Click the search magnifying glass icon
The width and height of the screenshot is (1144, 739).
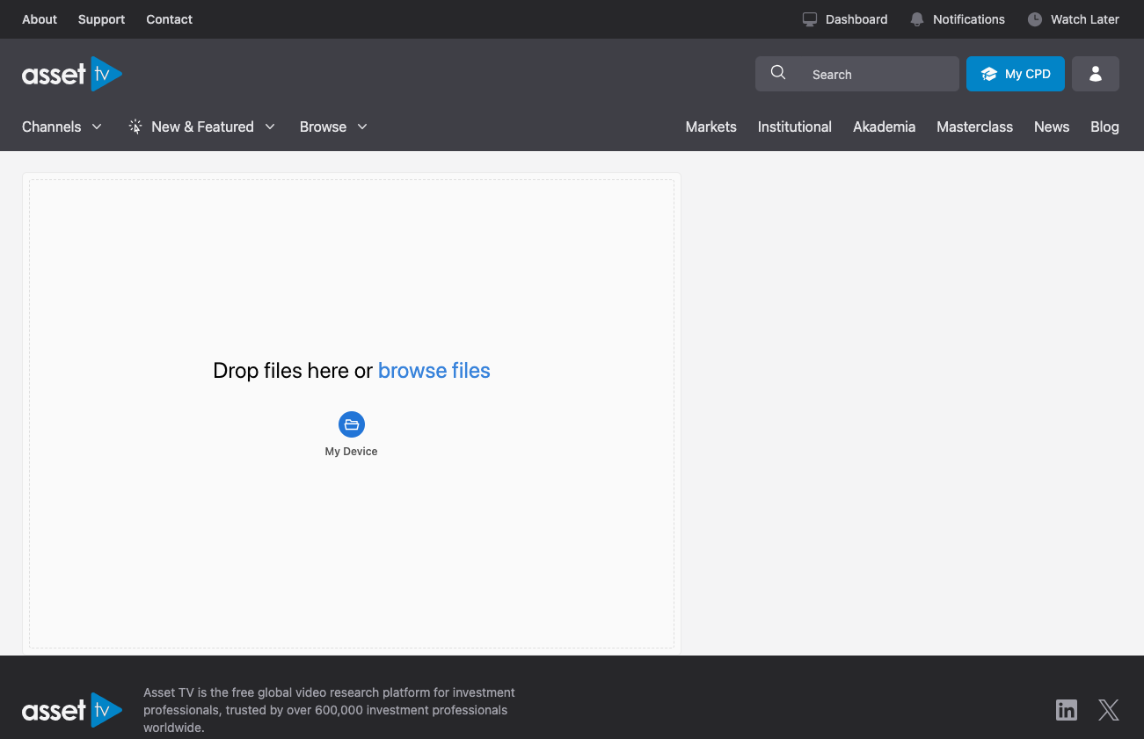coord(778,74)
